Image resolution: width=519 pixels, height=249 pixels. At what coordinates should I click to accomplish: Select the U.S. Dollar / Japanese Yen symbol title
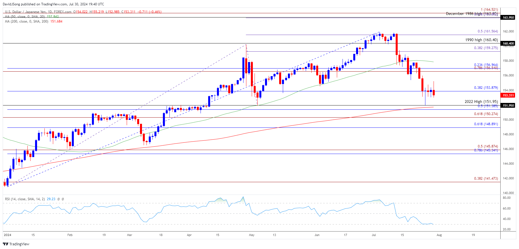(38, 12)
